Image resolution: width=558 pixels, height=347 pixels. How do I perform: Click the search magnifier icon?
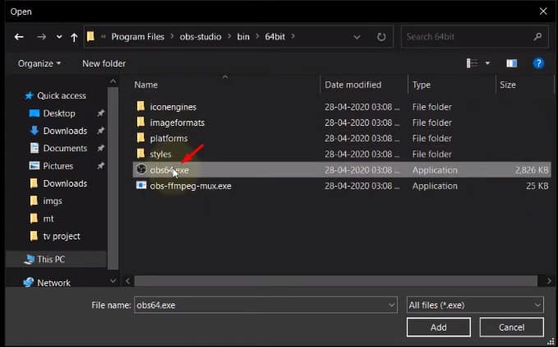(537, 36)
